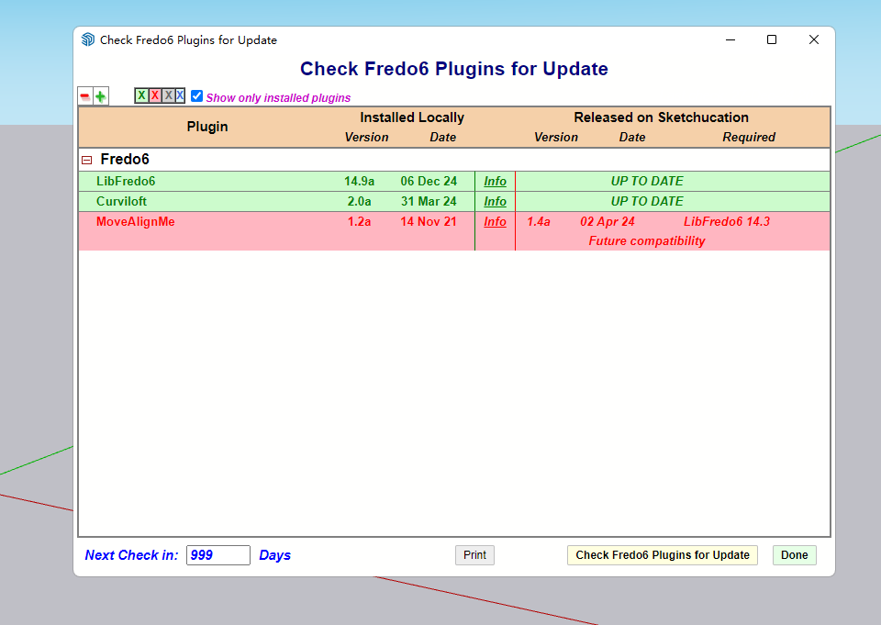The height and width of the screenshot is (625, 881).
Task: Open Info link for MoveAlignMe
Action: click(495, 222)
